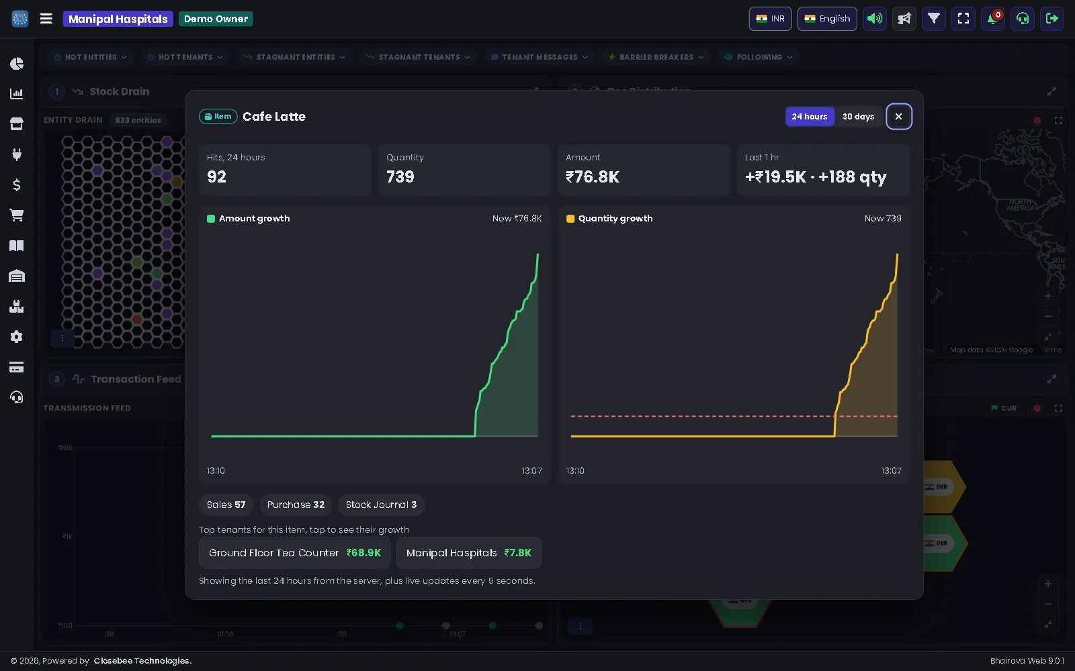Click the app logo icon

tap(20, 19)
